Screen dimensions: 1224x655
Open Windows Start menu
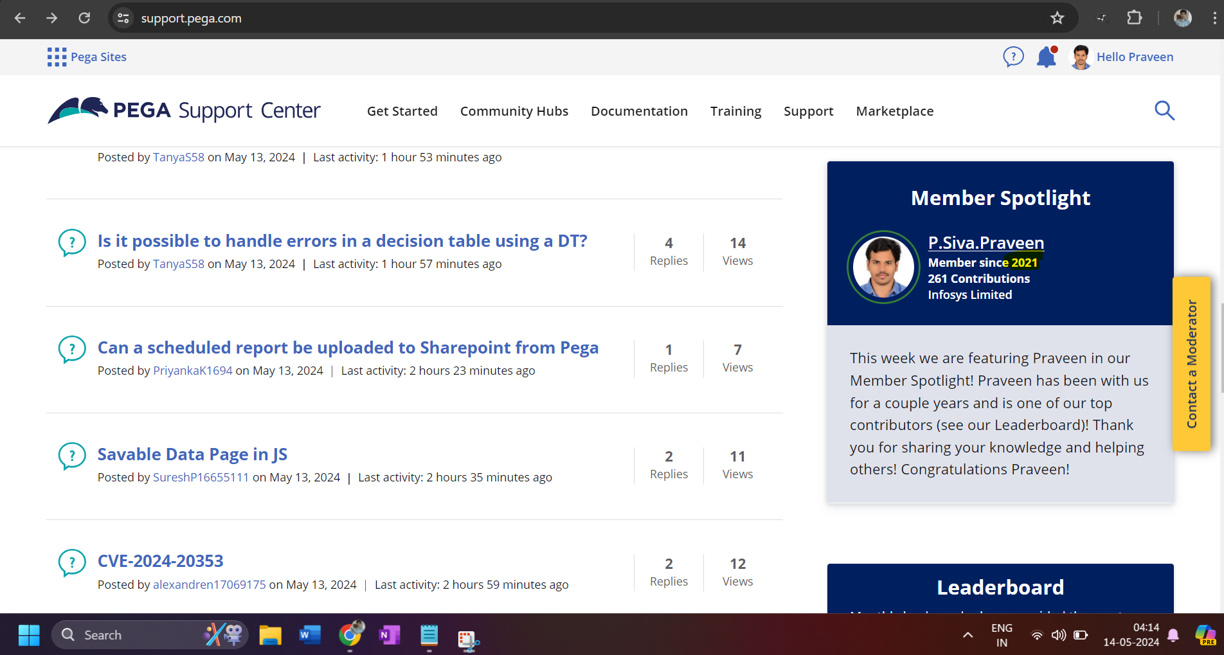(x=29, y=635)
